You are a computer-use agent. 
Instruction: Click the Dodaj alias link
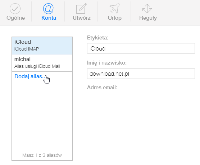click(x=29, y=76)
